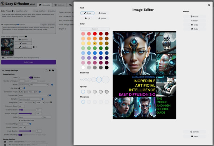Screen dimensions: 214x146
Task: Click the Fill all action
Action: coord(194,17)
